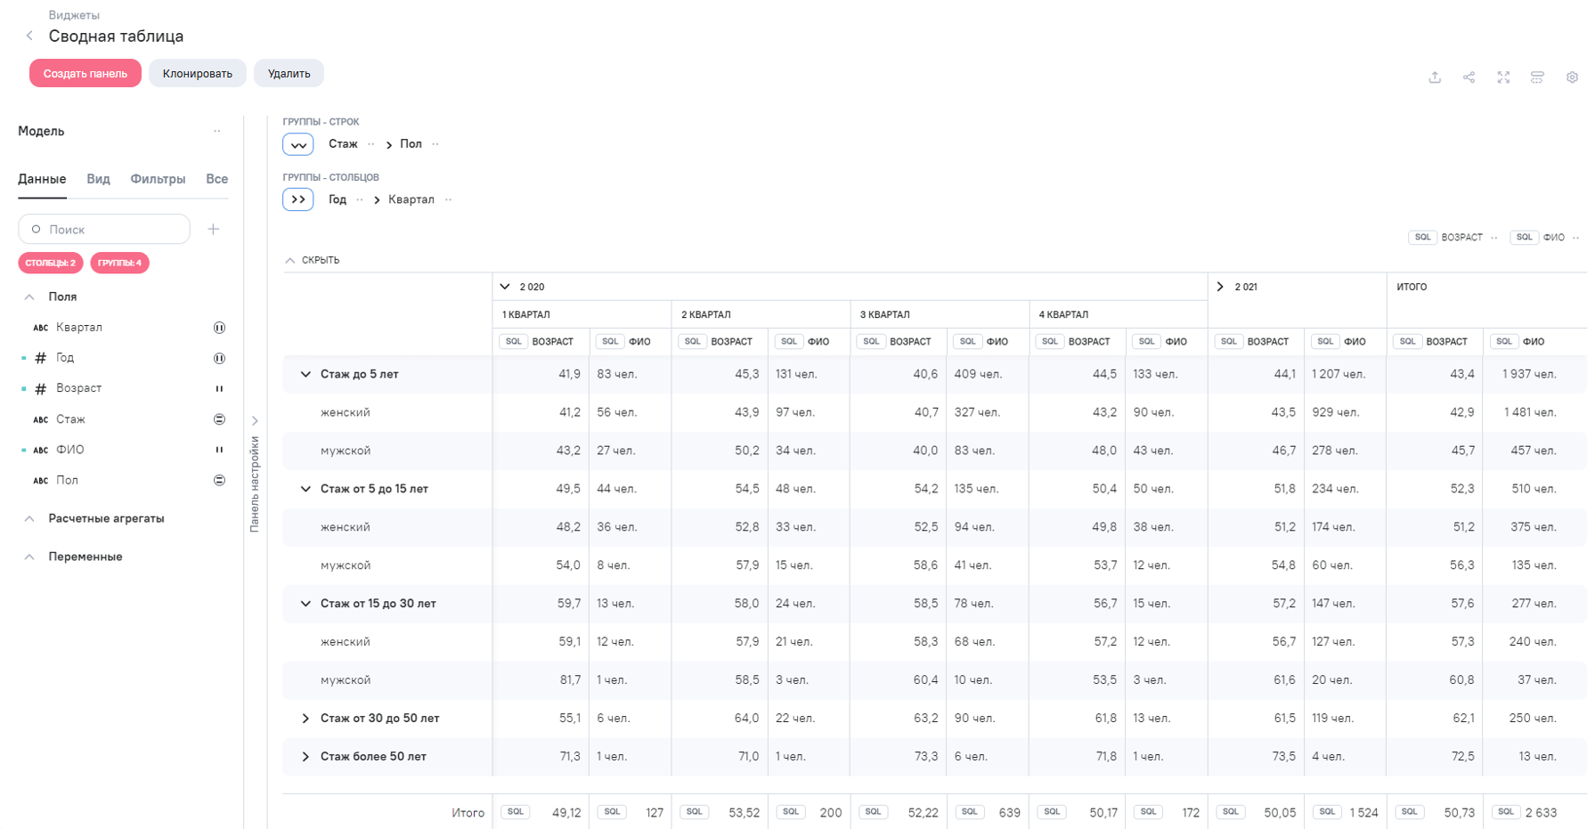The image size is (1595, 829).
Task: Open fullscreen mode with the expand arrows icon
Action: pos(1503,77)
